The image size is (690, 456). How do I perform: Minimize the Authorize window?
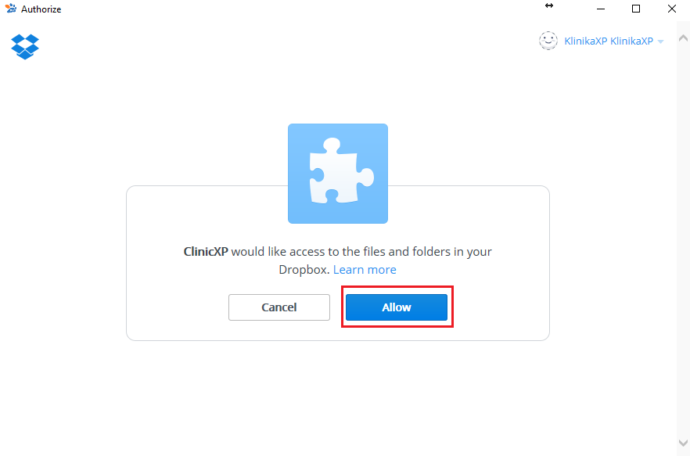pyautogui.click(x=601, y=9)
